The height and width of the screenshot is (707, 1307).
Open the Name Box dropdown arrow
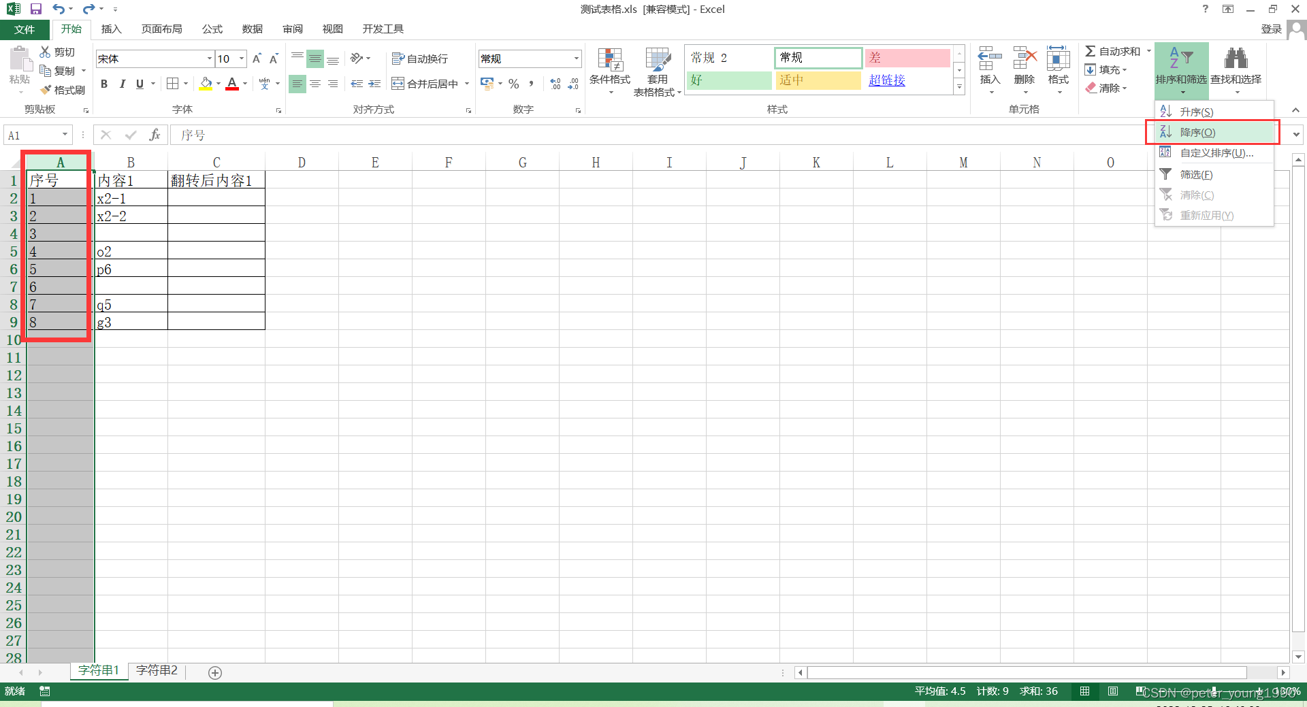(x=65, y=135)
